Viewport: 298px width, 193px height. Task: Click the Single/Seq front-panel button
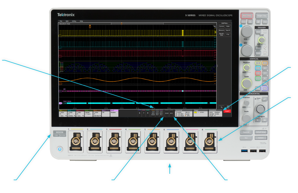[262, 16]
